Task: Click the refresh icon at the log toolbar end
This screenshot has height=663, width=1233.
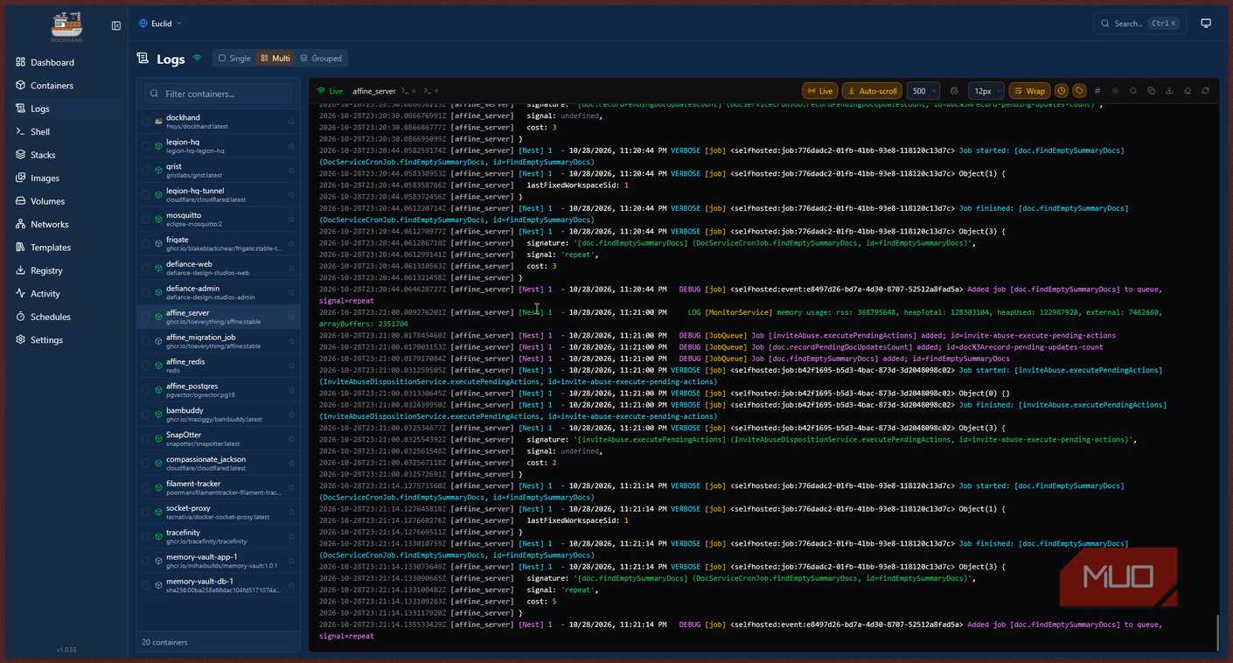Action: (1205, 91)
